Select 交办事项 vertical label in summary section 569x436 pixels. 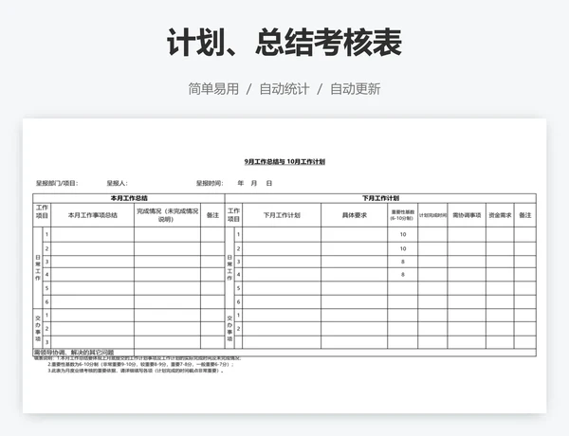38,328
